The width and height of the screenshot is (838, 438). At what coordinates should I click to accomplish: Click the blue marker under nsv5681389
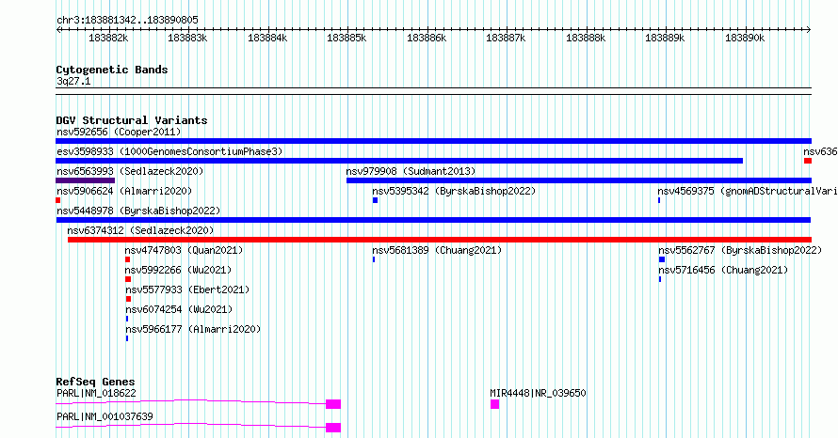374,259
